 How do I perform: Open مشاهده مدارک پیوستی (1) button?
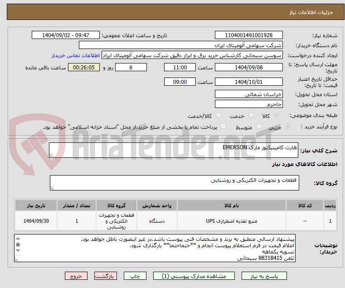194,276
